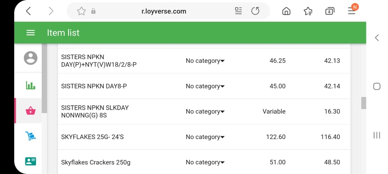The image size is (388, 174).
Task: Toggle browser reader mode icon
Action: pos(238,11)
